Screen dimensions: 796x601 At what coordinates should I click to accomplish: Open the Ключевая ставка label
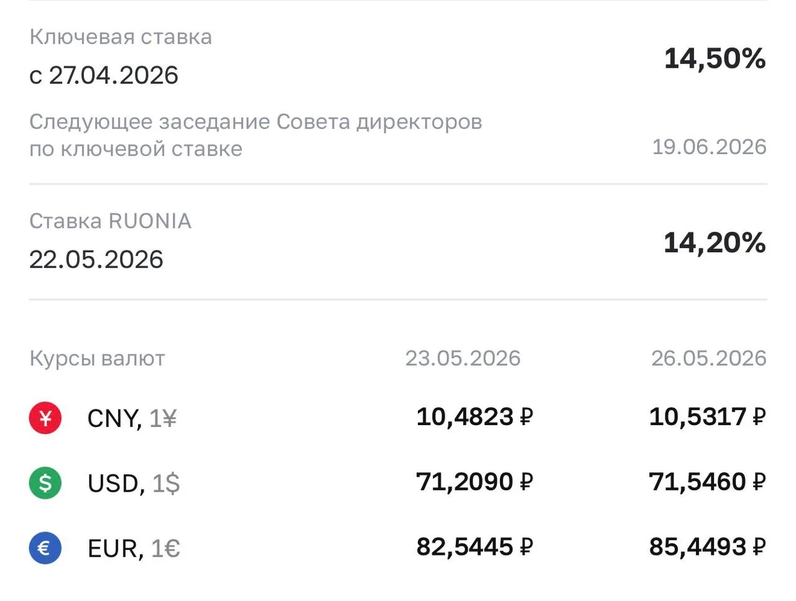pyautogui.click(x=121, y=37)
